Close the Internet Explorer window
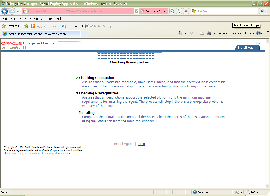This screenshot has height=196, width=270. (267, 3)
